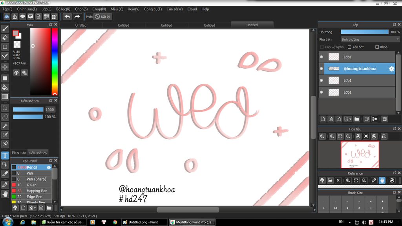
Task: Open @hoangtuankhoa layer settings gear
Action: pyautogui.click(x=391, y=69)
